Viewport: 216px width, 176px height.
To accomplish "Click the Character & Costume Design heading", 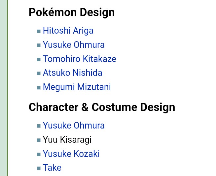I will point(102,107).
